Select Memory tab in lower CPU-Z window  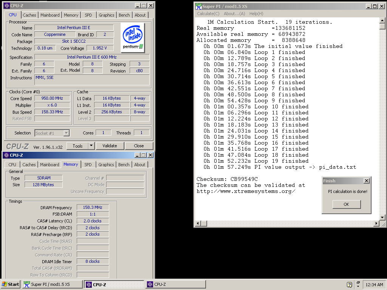[x=71, y=164]
